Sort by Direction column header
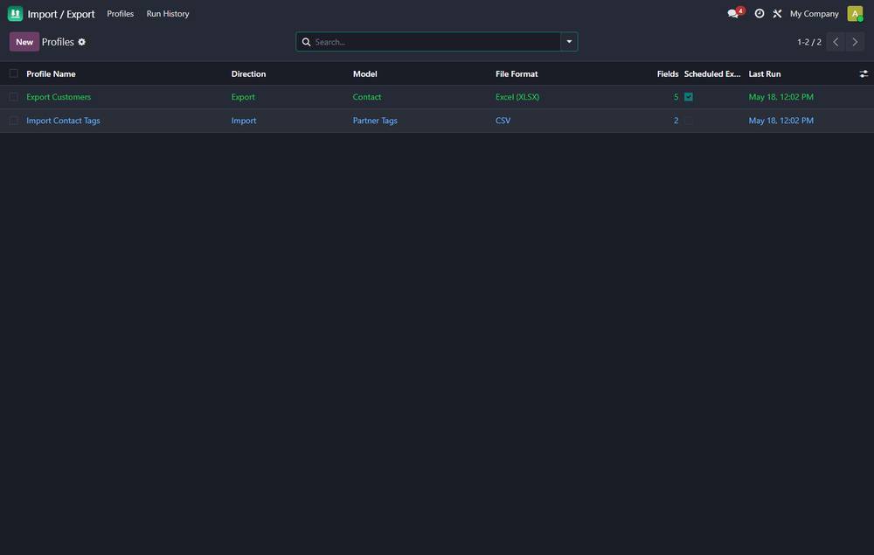Viewport: 874px width, 555px height. click(248, 73)
